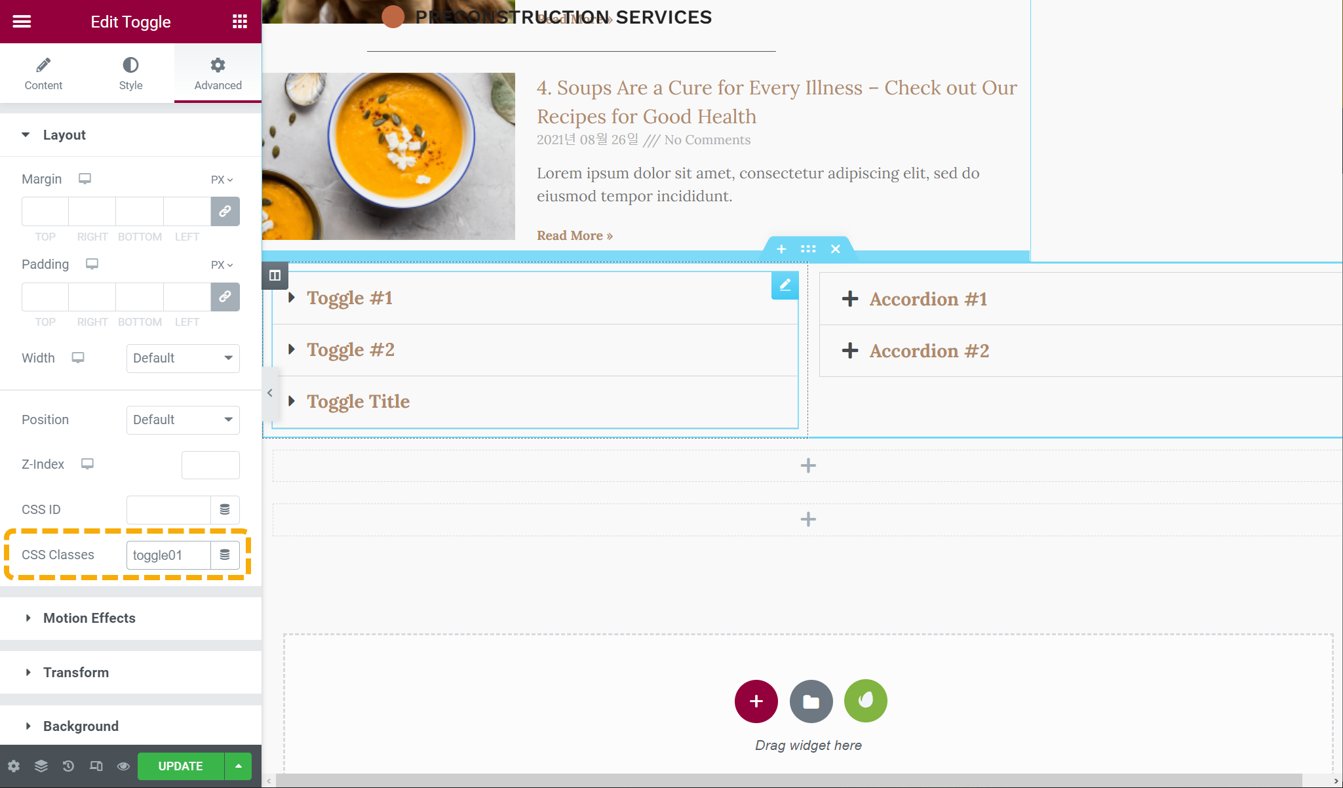The image size is (1343, 788).
Task: Click the CSS Classes dynamic tags icon
Action: [x=225, y=555]
